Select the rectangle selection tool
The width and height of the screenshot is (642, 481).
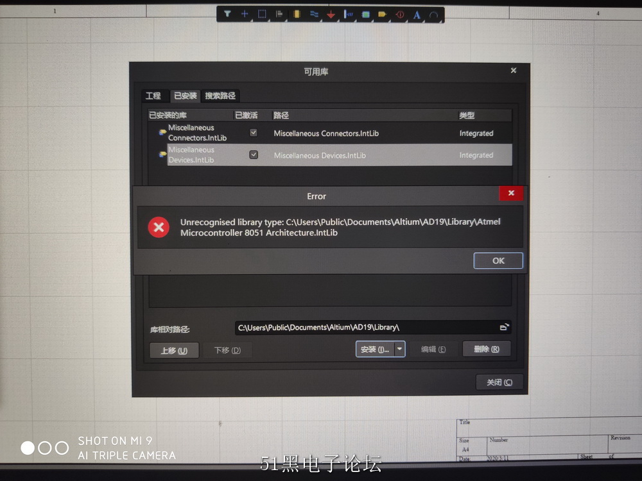click(262, 14)
